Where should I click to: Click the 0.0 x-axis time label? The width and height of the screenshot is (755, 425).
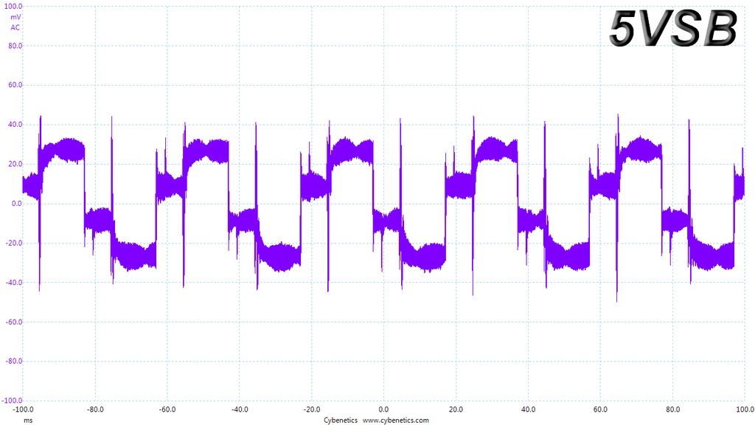click(383, 410)
